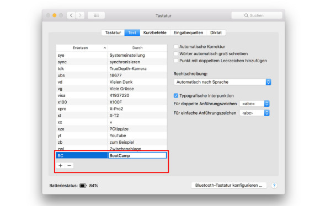Click the 41937220 replacement cell
Image resolution: width=320 pixels, height=206 pixels.
[137, 95]
